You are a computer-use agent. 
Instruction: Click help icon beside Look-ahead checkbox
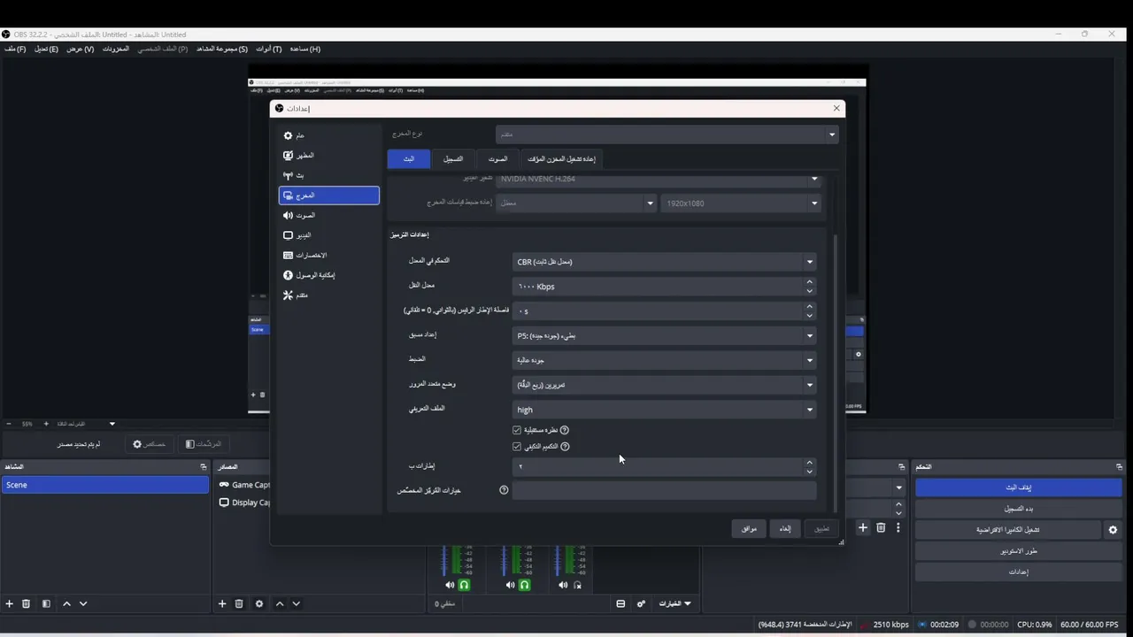pos(564,430)
